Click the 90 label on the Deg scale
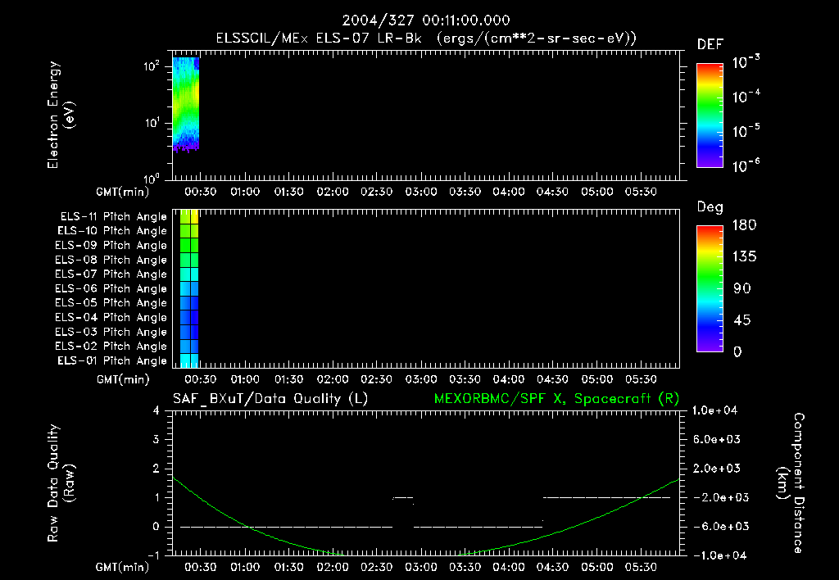 [742, 289]
